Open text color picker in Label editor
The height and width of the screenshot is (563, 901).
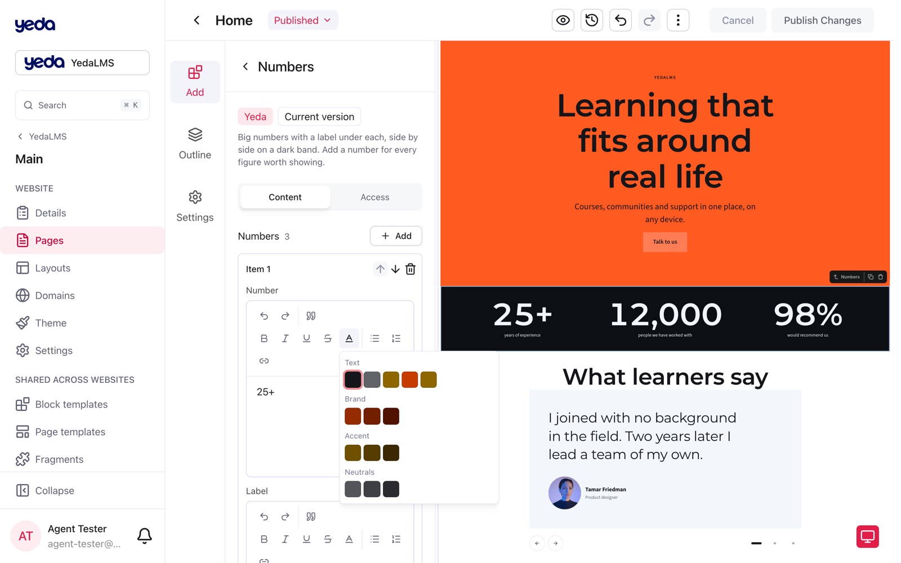(x=349, y=539)
